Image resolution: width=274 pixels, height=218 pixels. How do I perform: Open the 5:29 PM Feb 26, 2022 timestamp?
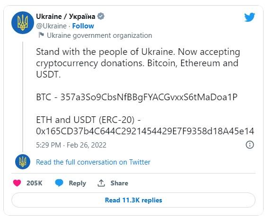[71, 145]
